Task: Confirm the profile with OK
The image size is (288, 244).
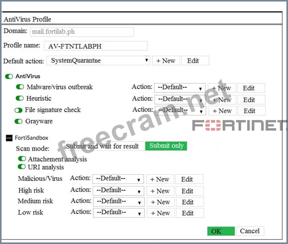Action: 221,231
